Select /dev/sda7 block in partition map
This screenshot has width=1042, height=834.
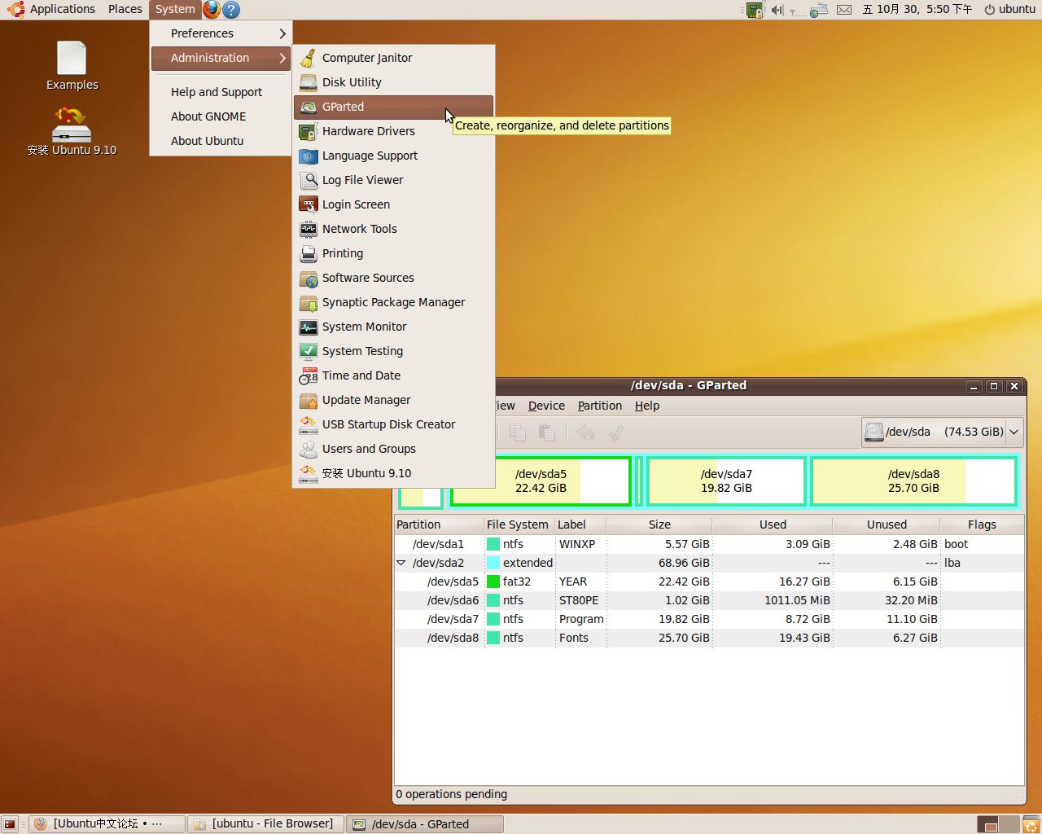[x=726, y=481]
